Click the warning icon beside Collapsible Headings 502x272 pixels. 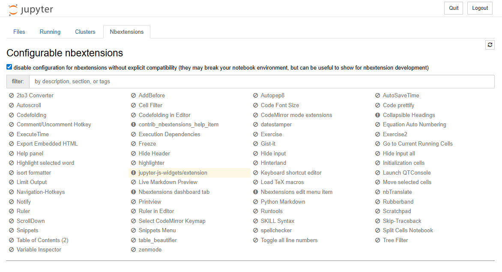pos(378,115)
